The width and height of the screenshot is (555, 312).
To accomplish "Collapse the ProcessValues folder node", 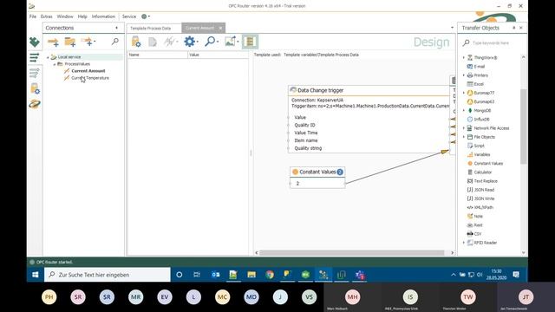I will pos(55,64).
